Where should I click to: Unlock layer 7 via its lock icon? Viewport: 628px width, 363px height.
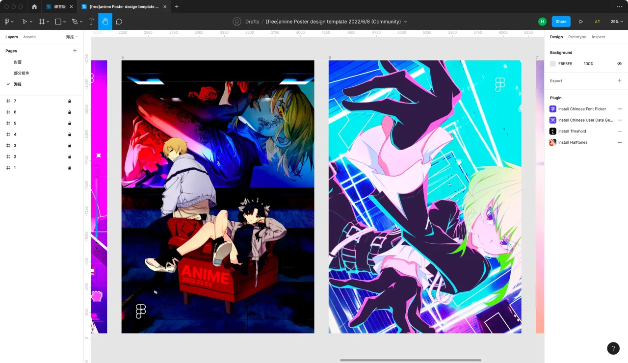(70, 101)
